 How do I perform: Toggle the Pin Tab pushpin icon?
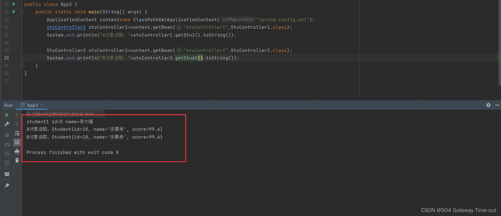click(x=7, y=186)
